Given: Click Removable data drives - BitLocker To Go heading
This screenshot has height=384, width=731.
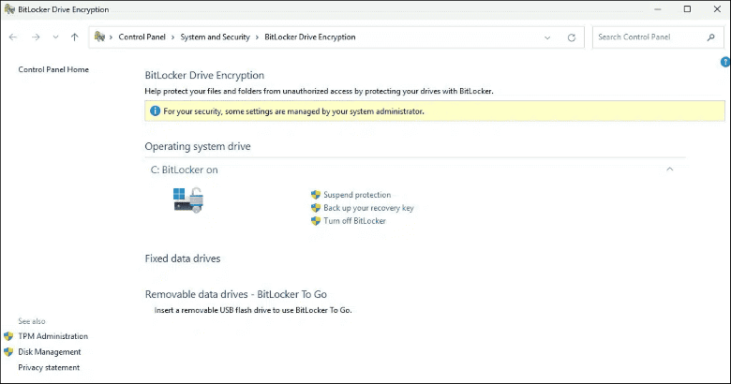Looking at the screenshot, I should [x=236, y=294].
